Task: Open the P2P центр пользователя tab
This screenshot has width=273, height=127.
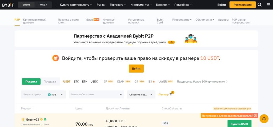Action: click(241, 21)
